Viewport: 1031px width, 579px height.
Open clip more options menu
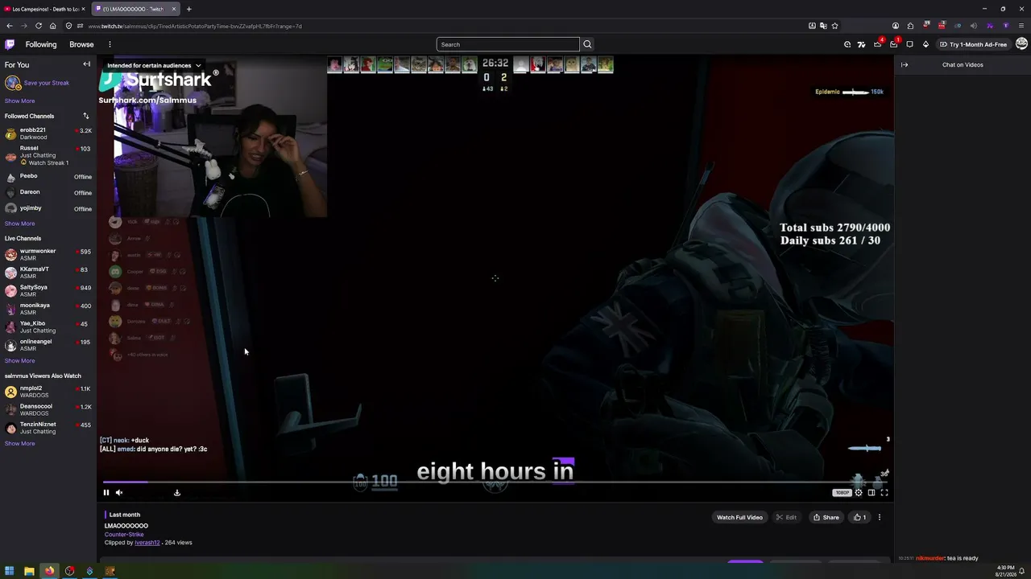pyautogui.click(x=880, y=517)
